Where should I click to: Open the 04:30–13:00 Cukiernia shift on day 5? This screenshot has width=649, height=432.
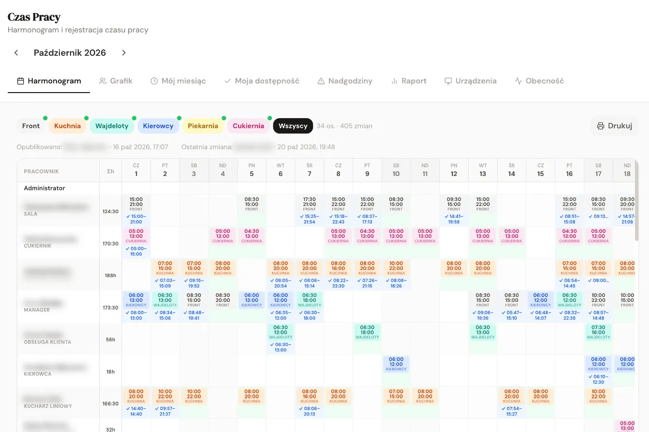(x=252, y=236)
